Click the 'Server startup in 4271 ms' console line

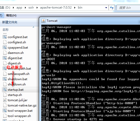(x=72, y=119)
